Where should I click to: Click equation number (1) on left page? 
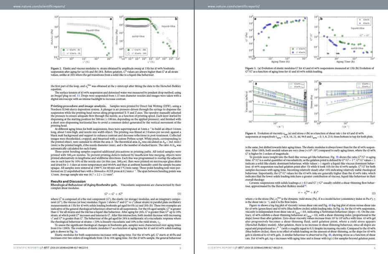179,194
